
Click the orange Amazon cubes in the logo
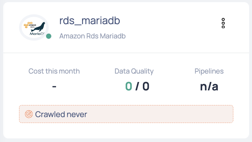(x=27, y=25)
